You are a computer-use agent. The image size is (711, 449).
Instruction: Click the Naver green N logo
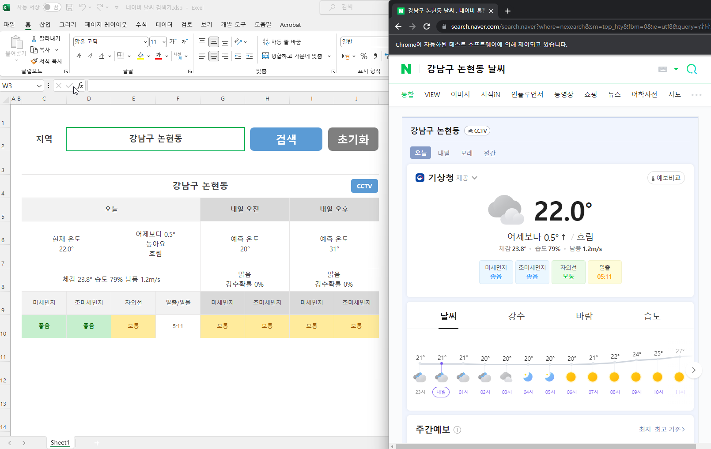[406, 69]
